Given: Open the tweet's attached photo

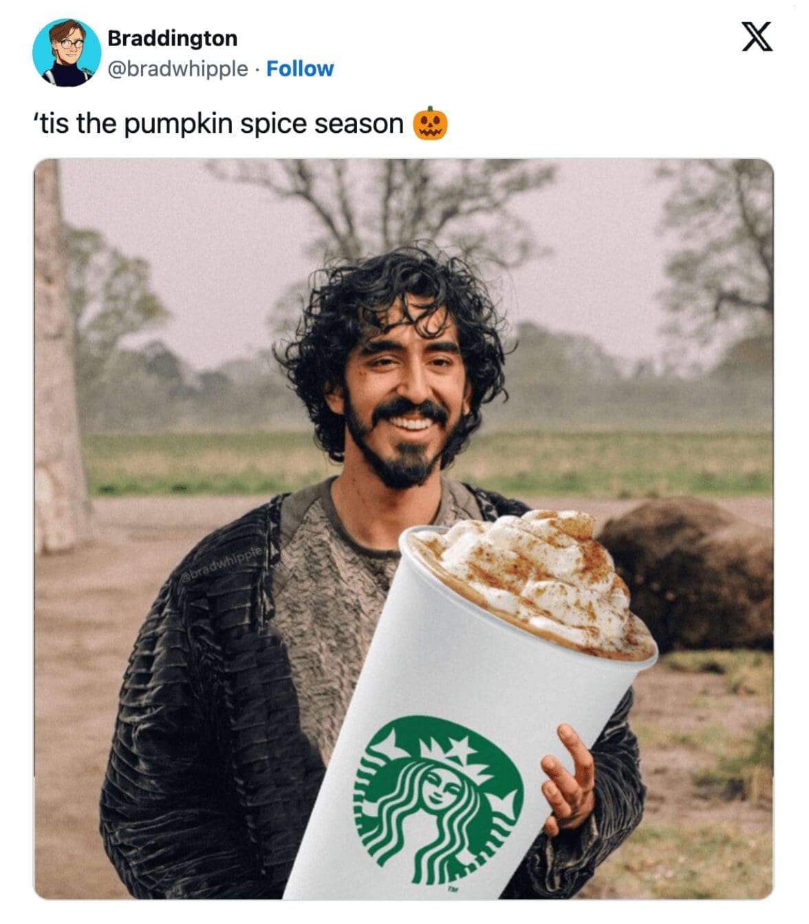Looking at the screenshot, I should [x=404, y=529].
